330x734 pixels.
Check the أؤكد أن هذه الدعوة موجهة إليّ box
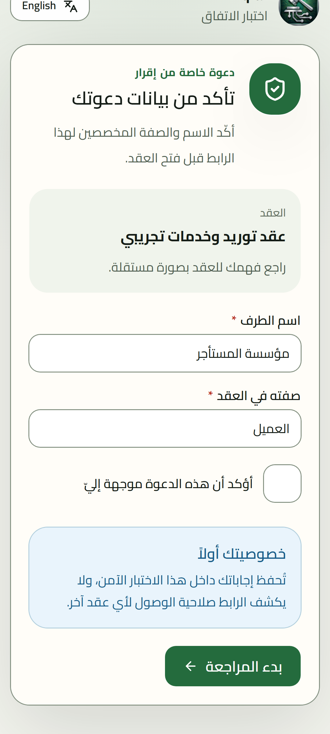point(282,484)
